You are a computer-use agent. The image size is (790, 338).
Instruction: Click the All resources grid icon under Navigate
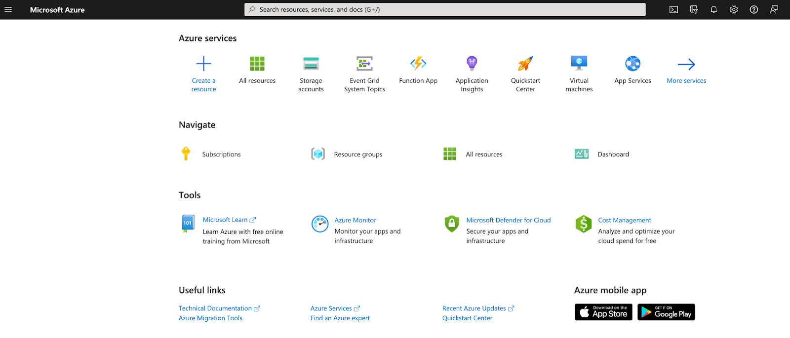tap(450, 154)
